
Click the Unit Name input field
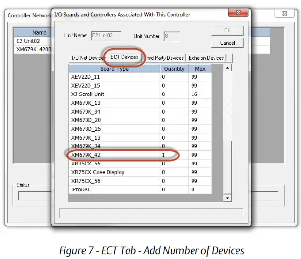pos(106,36)
